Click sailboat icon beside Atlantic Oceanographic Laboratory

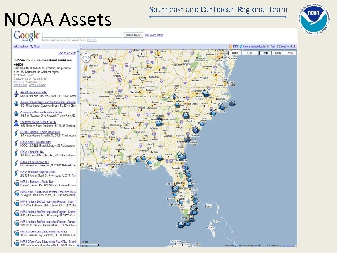click(16, 103)
